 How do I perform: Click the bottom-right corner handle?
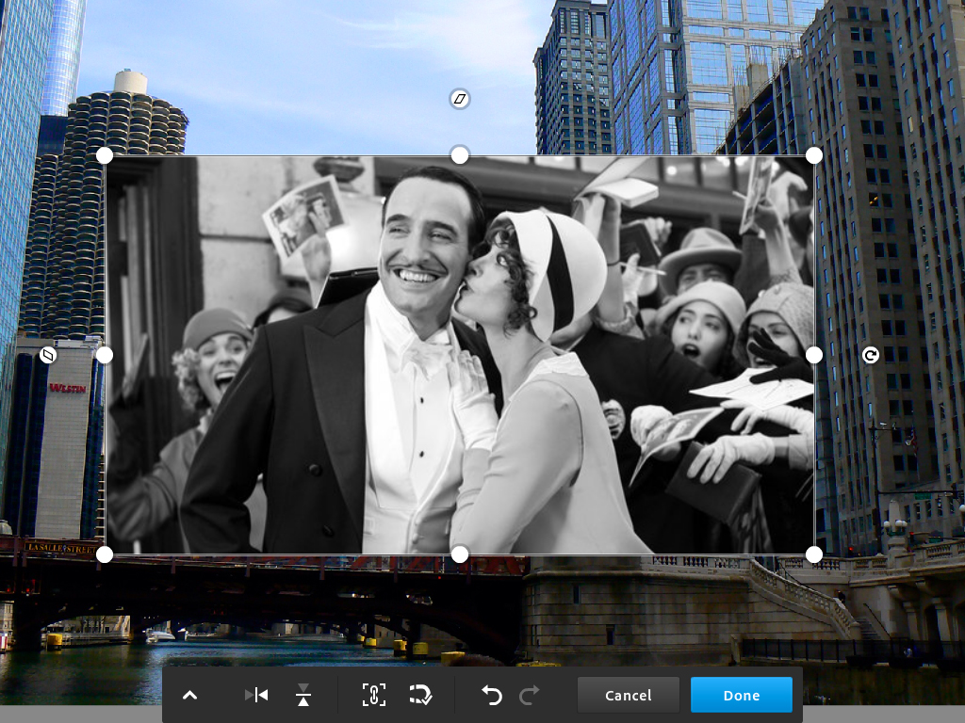[x=813, y=554]
